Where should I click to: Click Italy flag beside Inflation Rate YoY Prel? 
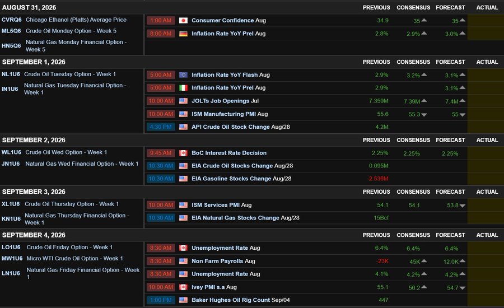pos(183,88)
